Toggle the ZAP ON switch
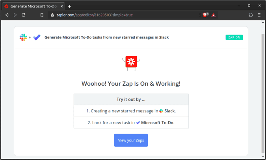The height and width of the screenshot is (160, 266). [x=234, y=37]
